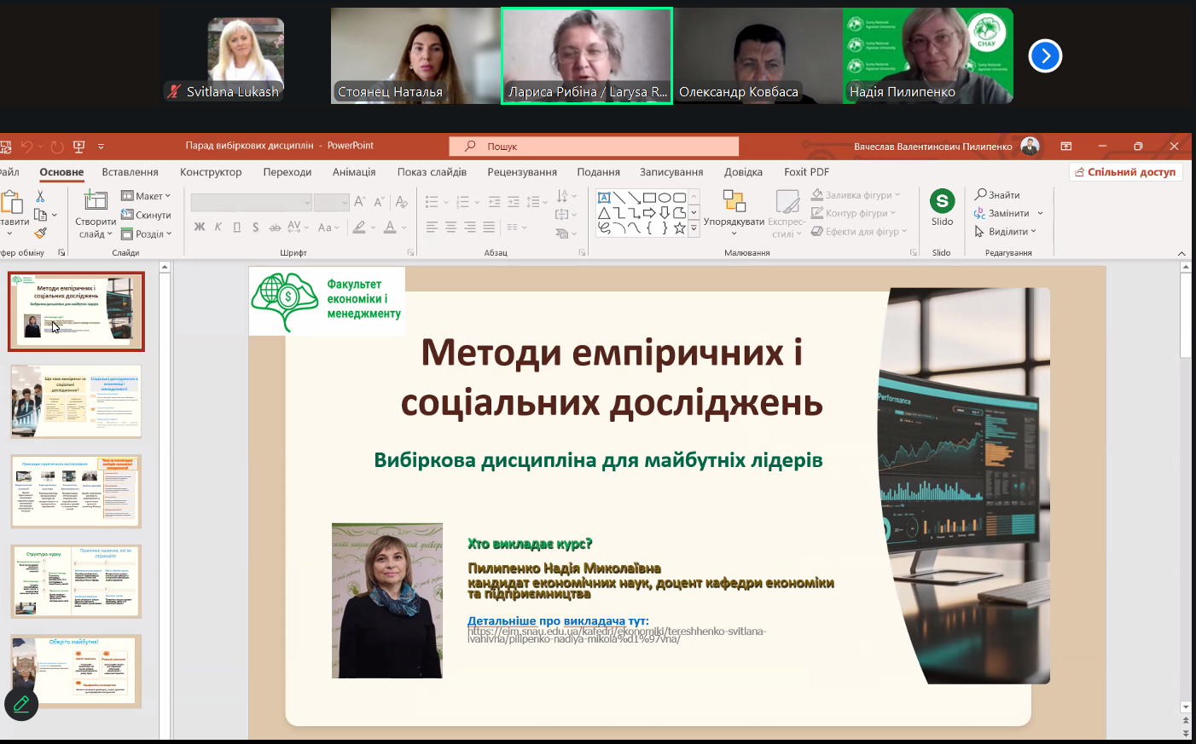
Task: Open the Aa change case dropdown
Action: tap(328, 228)
